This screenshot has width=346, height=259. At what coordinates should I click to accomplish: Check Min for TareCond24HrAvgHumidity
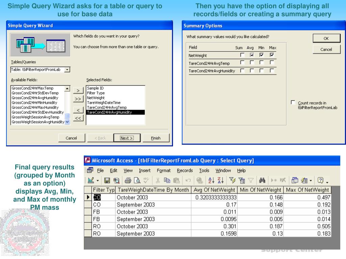pos(262,70)
